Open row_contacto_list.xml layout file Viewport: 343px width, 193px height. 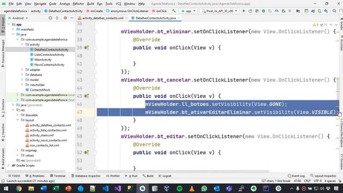point(44,145)
